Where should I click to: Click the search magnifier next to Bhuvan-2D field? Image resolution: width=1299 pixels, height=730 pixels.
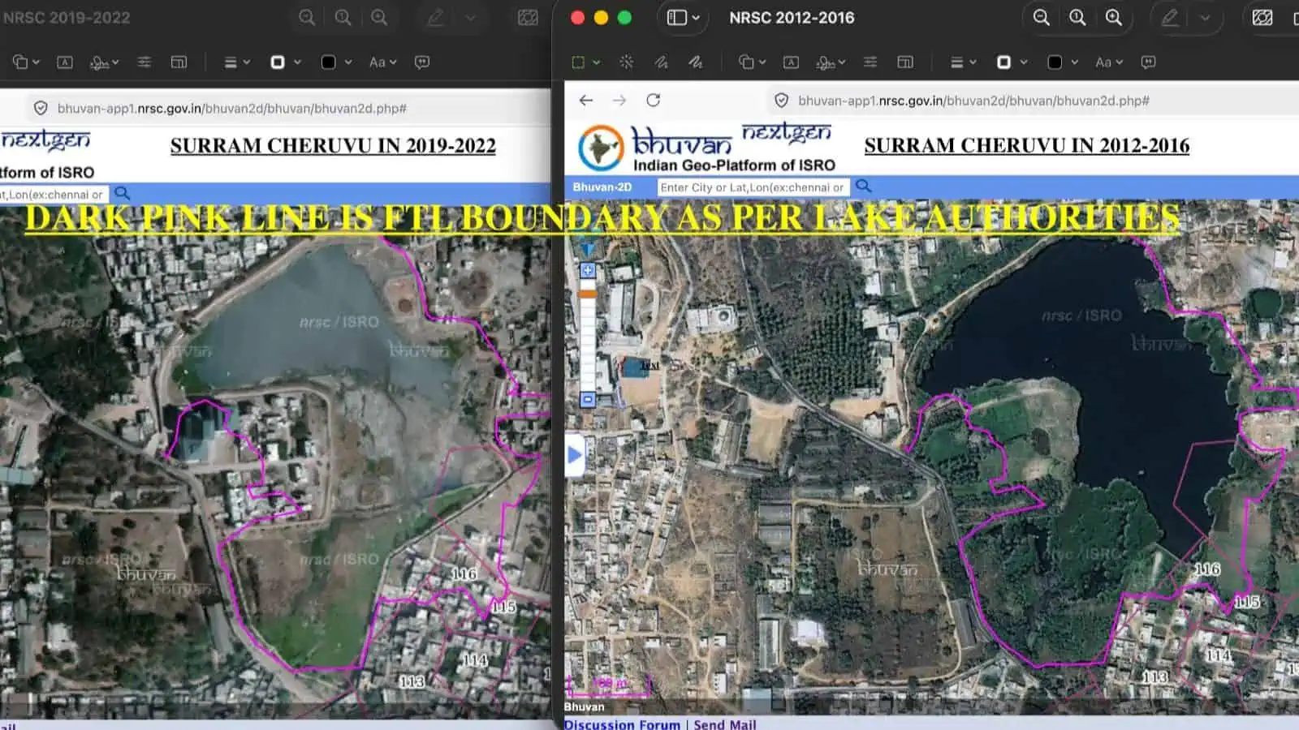(864, 187)
